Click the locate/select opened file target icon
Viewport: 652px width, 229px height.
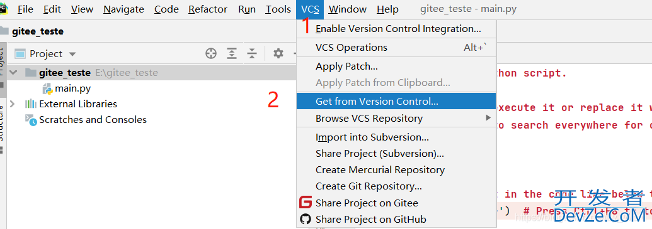tap(211, 53)
